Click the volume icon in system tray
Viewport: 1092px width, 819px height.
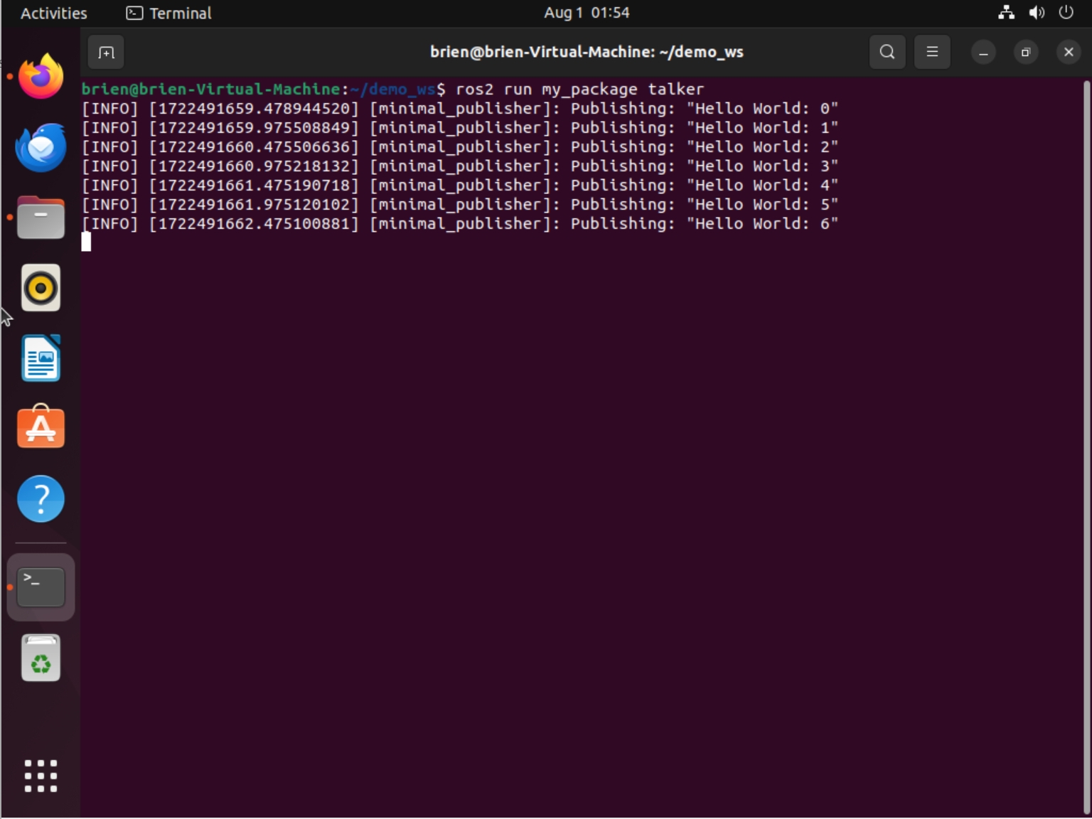pyautogui.click(x=1037, y=13)
